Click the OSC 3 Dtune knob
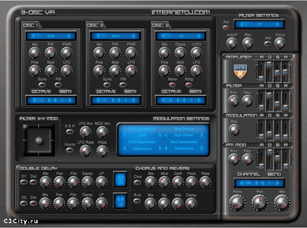 tap(180, 52)
